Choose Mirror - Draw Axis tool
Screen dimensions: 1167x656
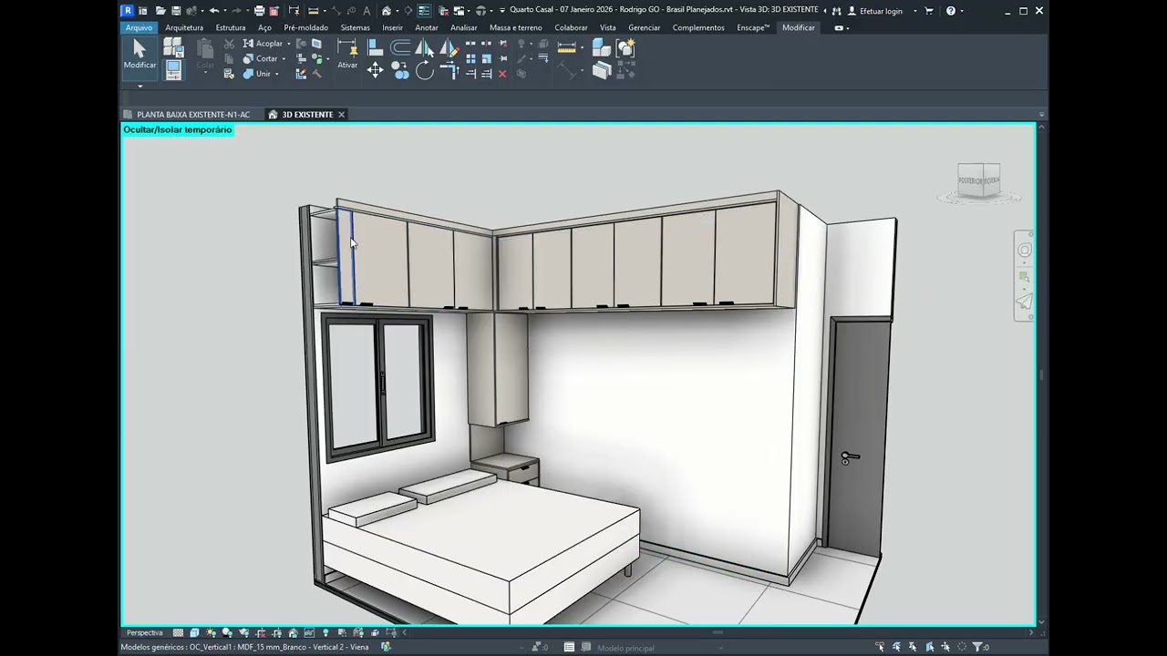(x=449, y=47)
